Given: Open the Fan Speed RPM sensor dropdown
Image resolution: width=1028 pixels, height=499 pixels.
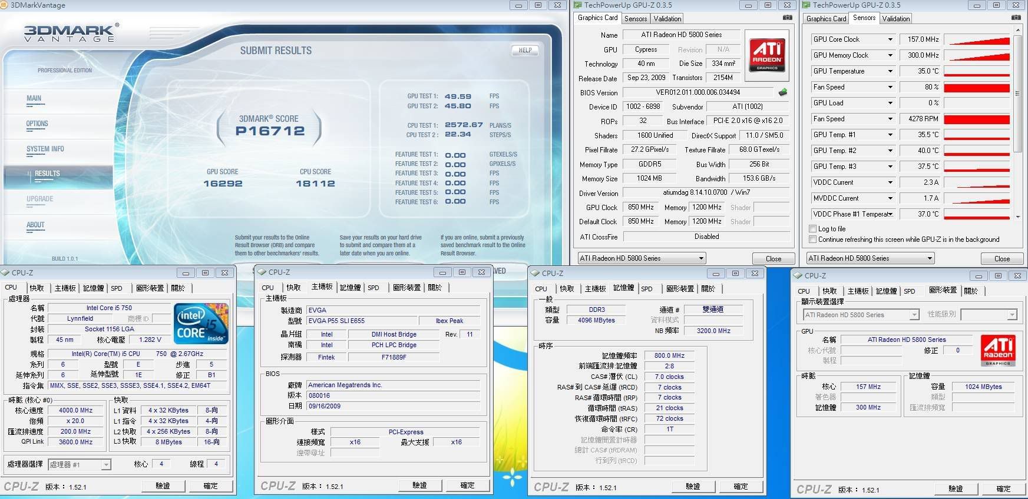Looking at the screenshot, I should coord(890,119).
